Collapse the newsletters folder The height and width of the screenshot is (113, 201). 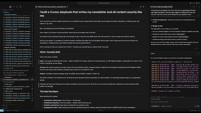tap(17, 77)
